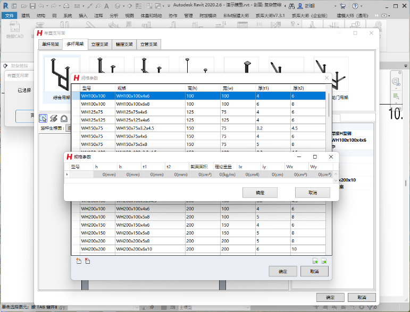Click the add row icon below the spec table

click(78, 261)
